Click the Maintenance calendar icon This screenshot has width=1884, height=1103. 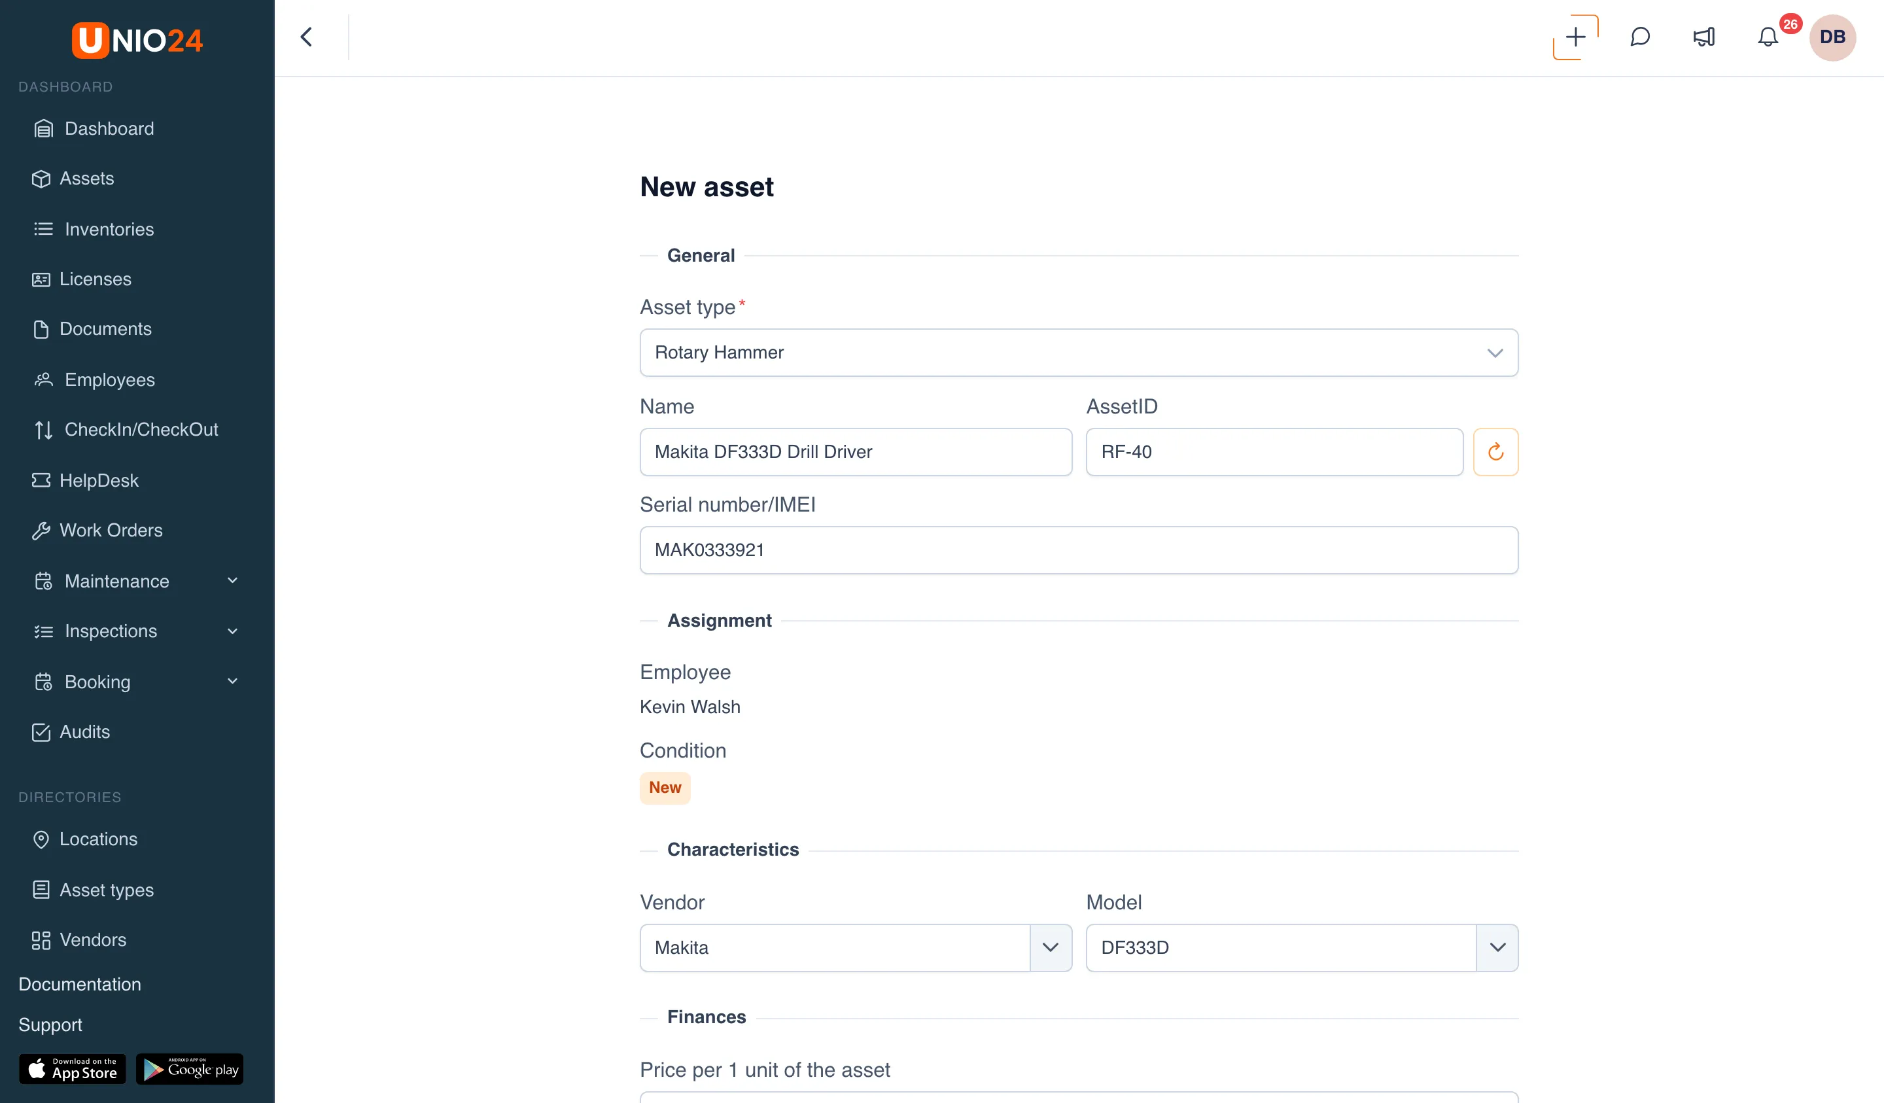click(44, 581)
